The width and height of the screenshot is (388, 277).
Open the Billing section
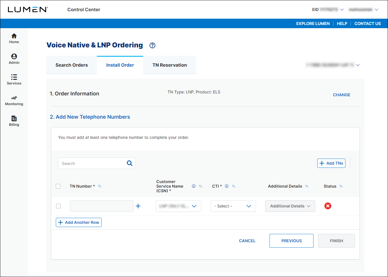(14, 121)
